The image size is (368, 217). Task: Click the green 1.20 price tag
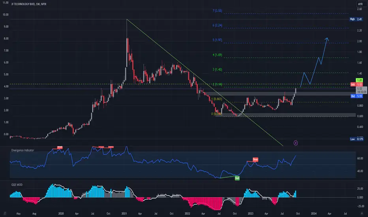(x=359, y=80)
